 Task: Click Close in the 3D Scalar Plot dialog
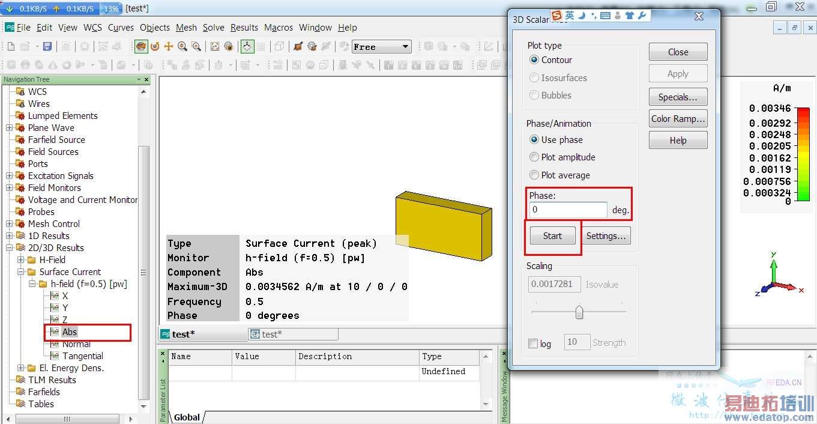(678, 52)
